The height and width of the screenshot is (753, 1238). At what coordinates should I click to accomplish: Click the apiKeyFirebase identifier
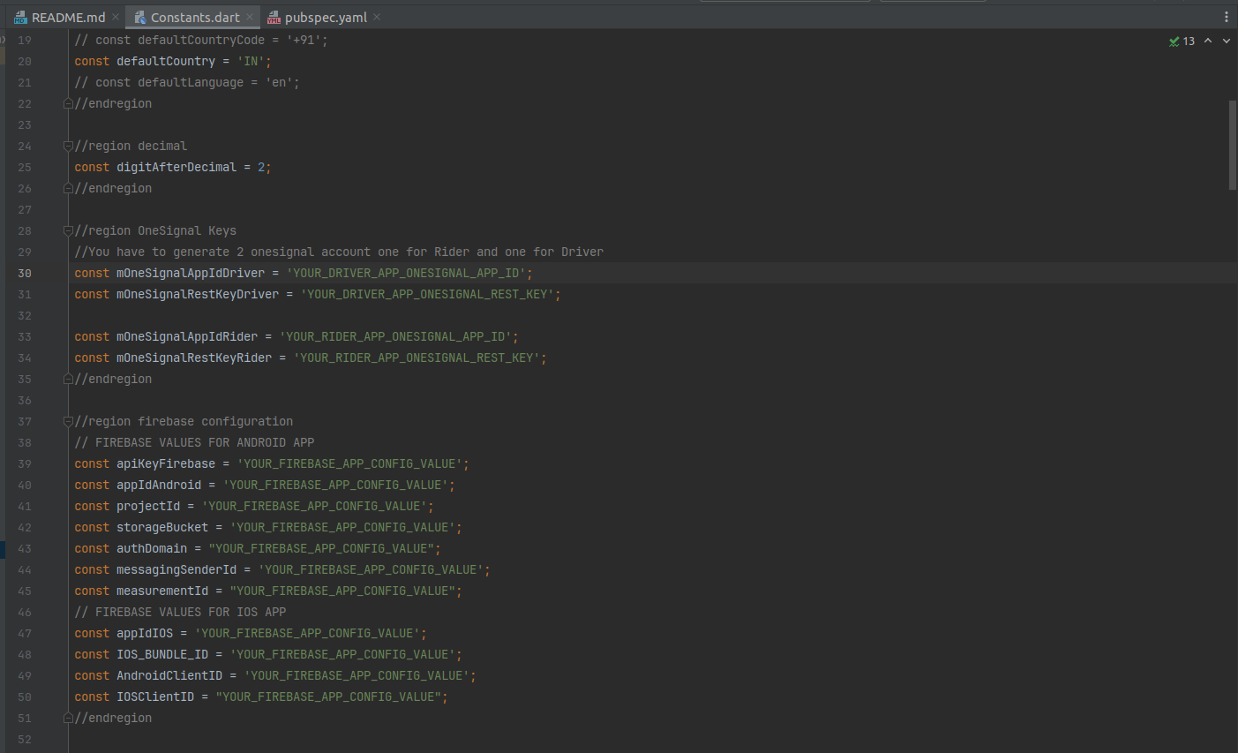tap(166, 463)
